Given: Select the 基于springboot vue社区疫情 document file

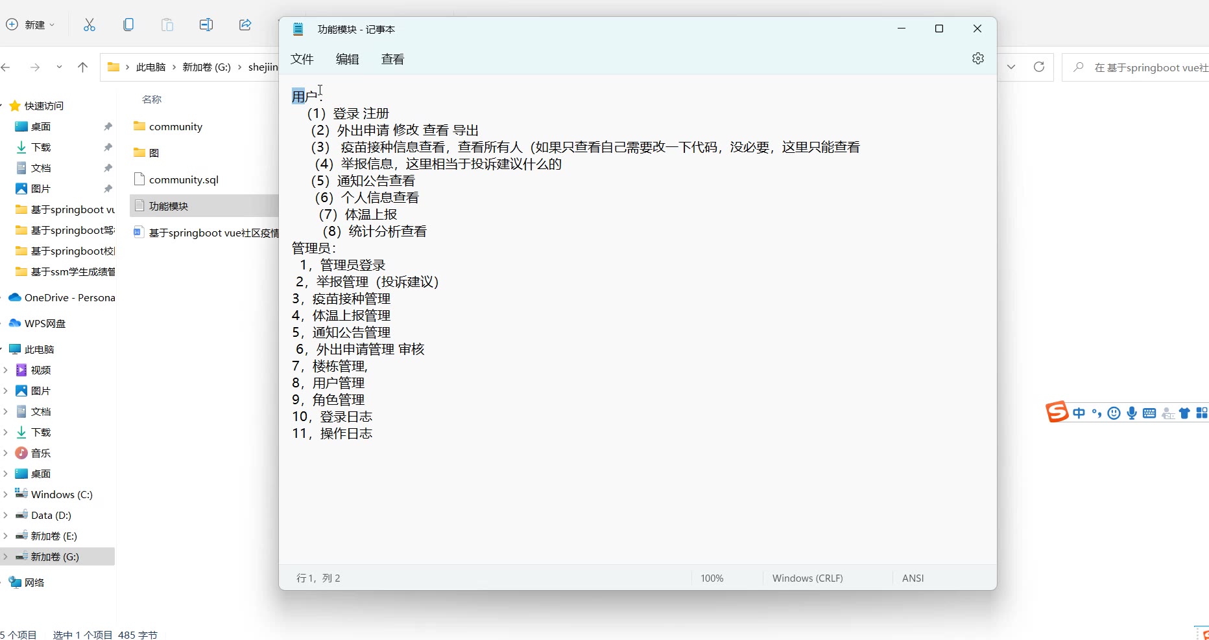Looking at the screenshot, I should tap(213, 233).
